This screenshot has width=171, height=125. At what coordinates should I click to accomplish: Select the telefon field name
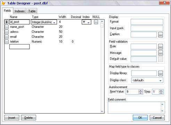tap(14, 42)
